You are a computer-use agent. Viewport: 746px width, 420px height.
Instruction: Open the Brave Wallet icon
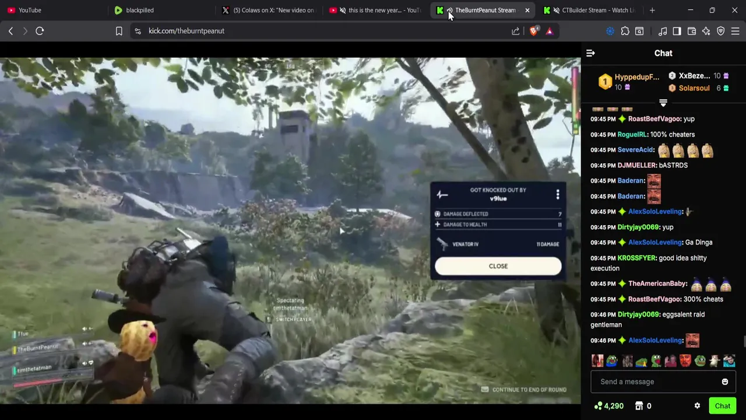692,31
